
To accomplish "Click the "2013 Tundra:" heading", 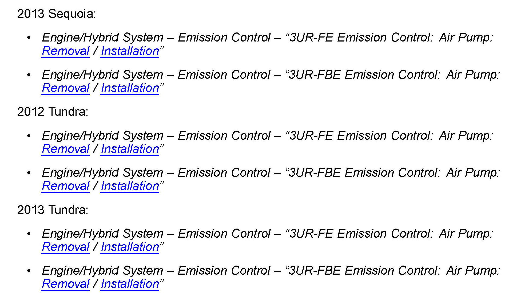I will [x=53, y=210].
